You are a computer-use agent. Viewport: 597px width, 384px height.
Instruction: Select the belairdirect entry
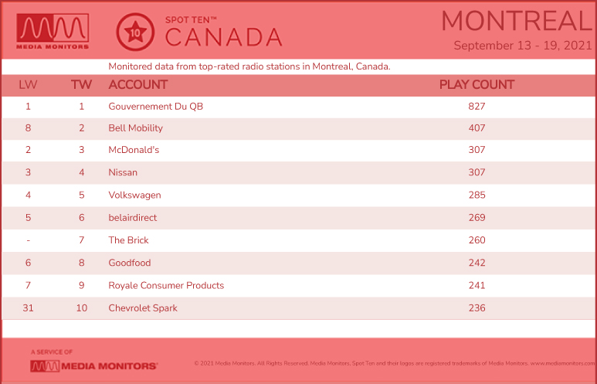click(x=133, y=218)
